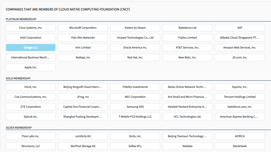This screenshot has height=152, width=271.
Task: Choose New Relic, Inc. member
Action: [x=187, y=58]
